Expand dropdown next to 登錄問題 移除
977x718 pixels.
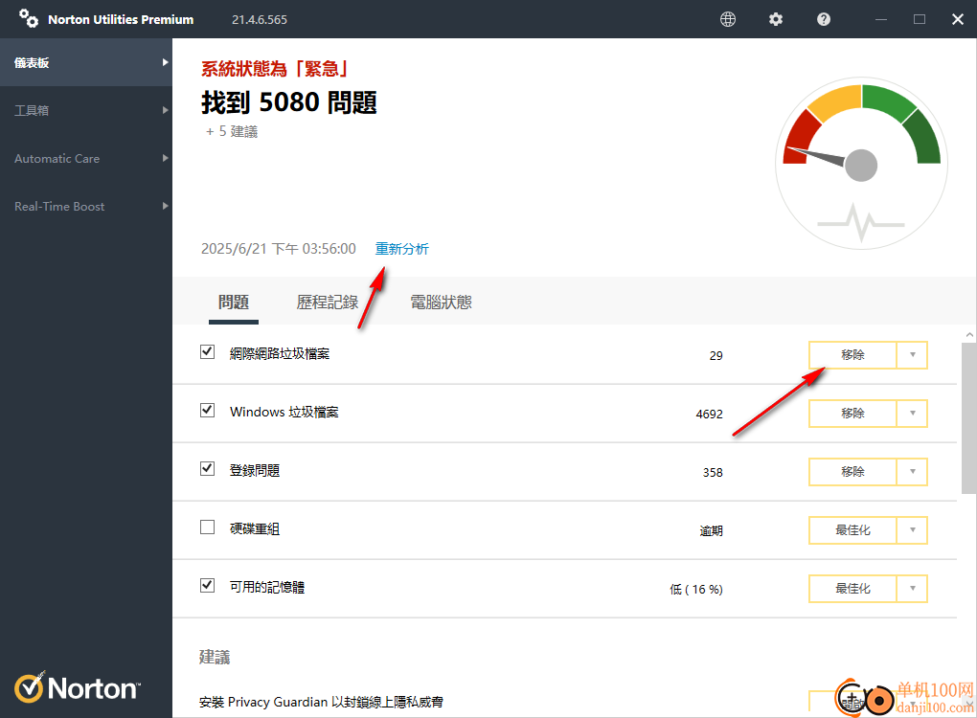[912, 471]
